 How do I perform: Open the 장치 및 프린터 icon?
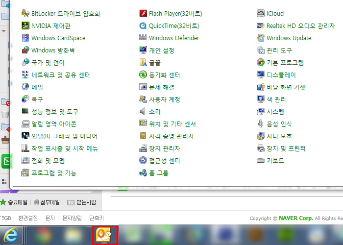(261, 148)
